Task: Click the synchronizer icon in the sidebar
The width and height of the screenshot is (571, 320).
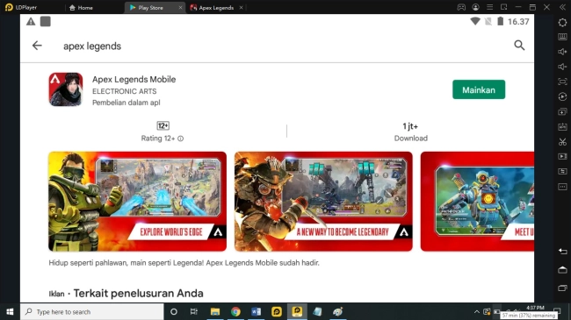Action: (x=562, y=171)
